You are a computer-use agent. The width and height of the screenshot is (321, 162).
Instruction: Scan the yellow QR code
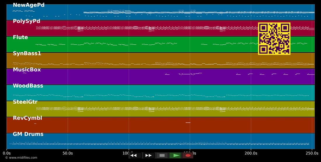click(274, 39)
